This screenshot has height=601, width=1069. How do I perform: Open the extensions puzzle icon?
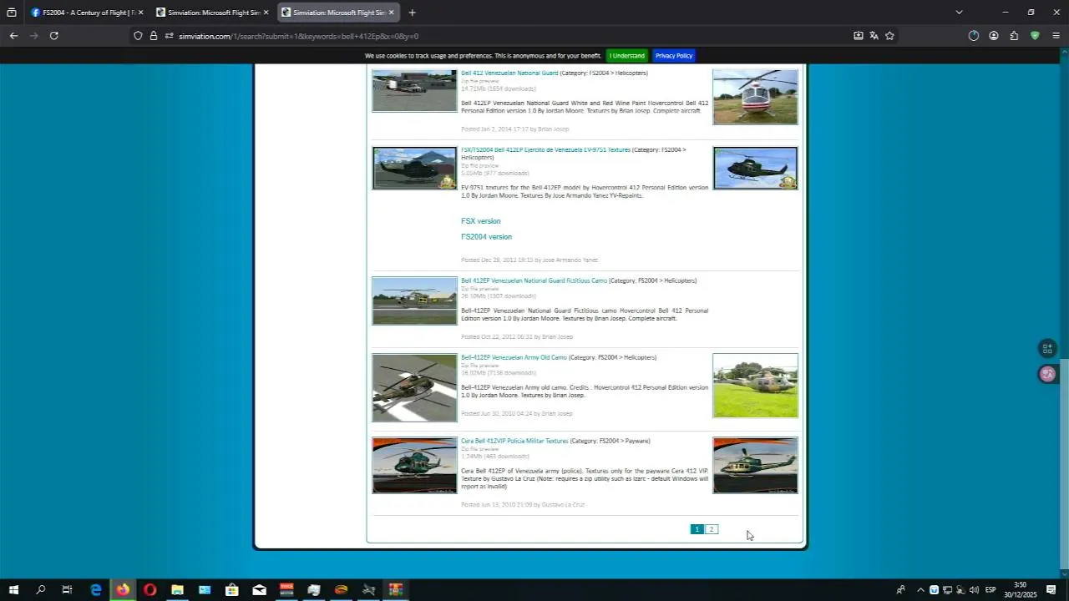(x=1014, y=36)
